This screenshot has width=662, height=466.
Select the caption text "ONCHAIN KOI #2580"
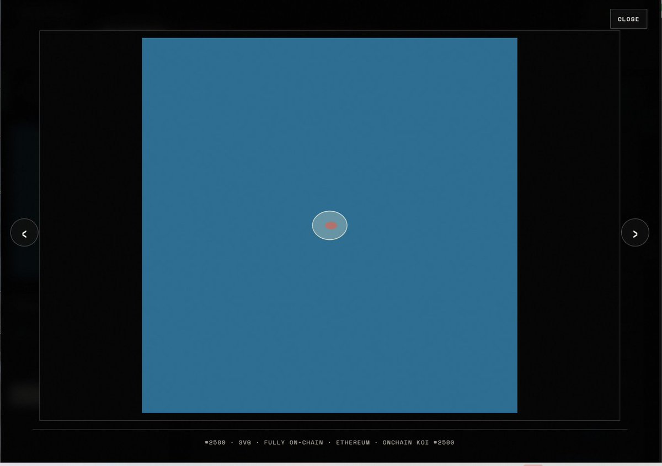tap(419, 442)
